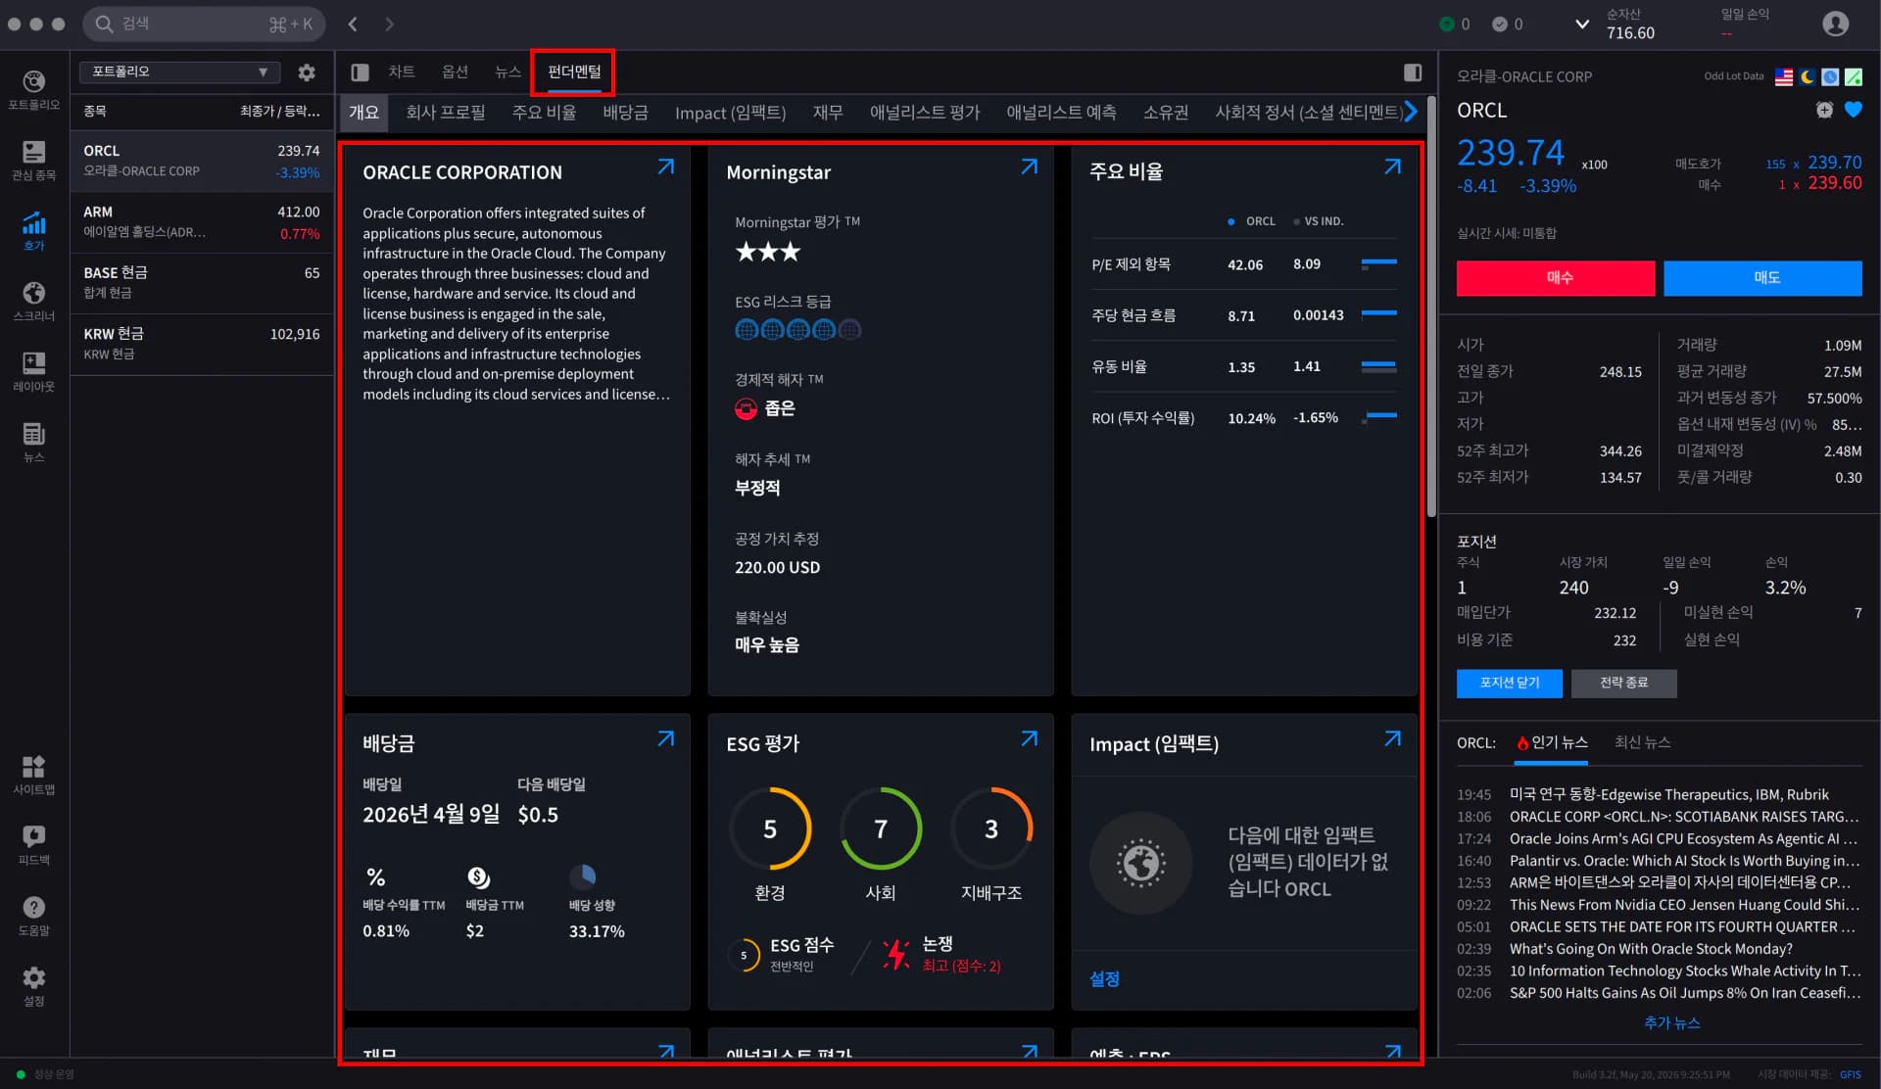Screen dimensions: 1881x1089
Task: Open the 레이아웃 layout sidebar icon
Action: coord(34,371)
